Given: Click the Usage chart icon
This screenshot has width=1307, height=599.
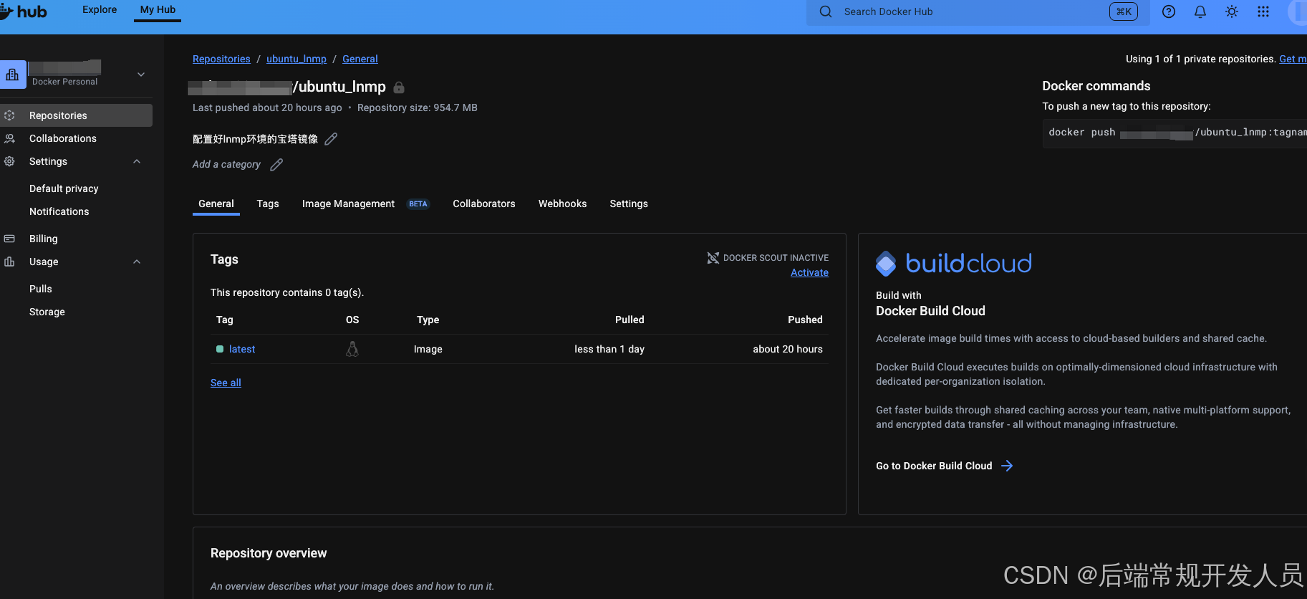Looking at the screenshot, I should click(9, 262).
